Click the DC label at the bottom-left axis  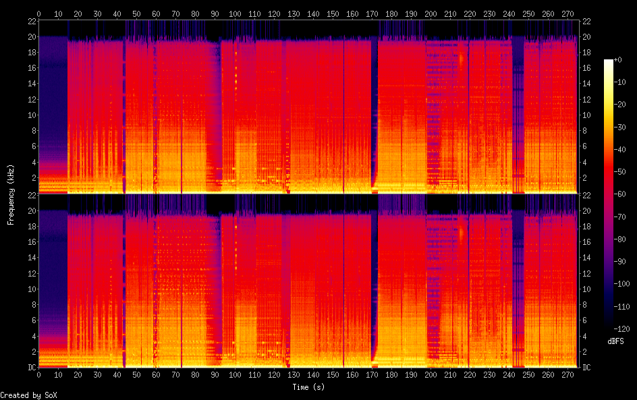(x=31, y=368)
